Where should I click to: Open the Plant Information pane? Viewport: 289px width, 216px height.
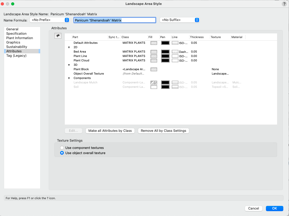pos(19,38)
